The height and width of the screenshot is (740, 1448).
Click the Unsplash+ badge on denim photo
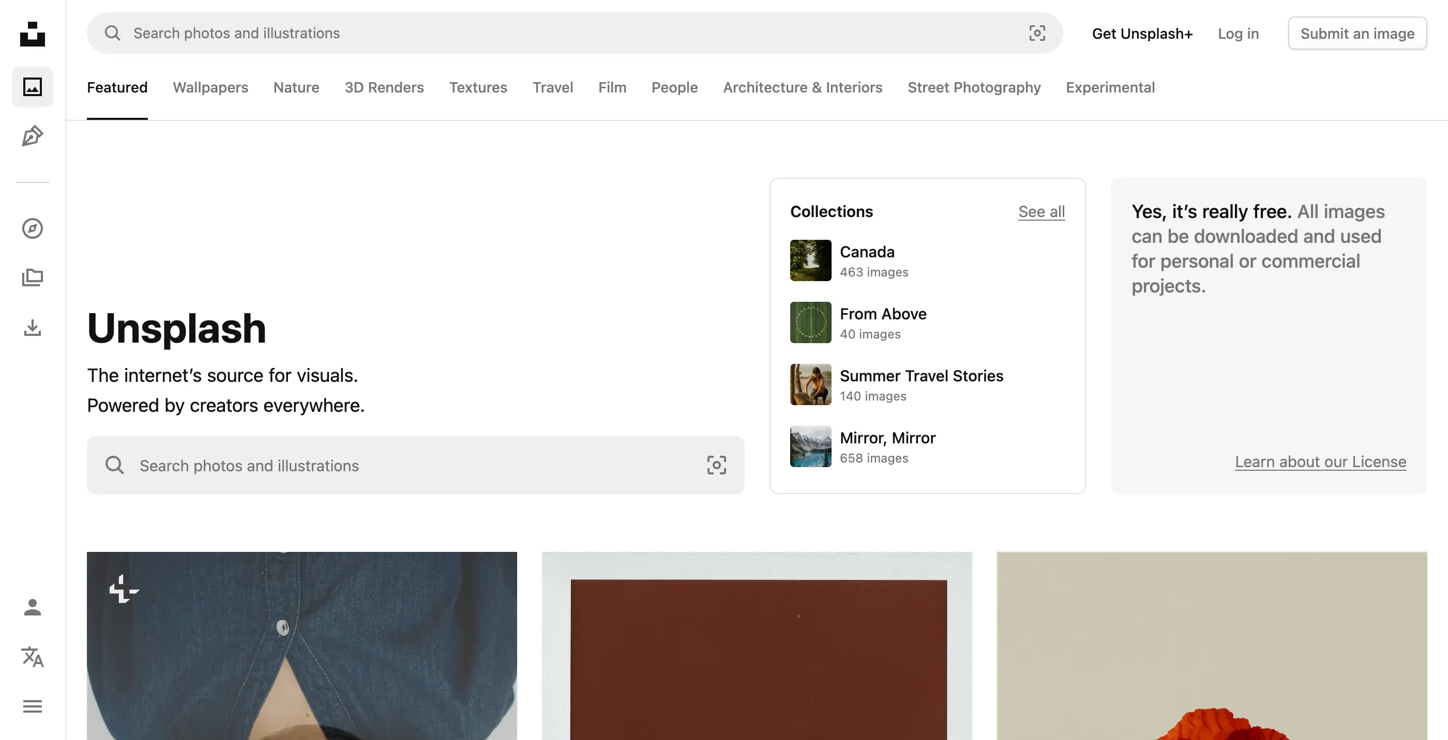pos(124,589)
